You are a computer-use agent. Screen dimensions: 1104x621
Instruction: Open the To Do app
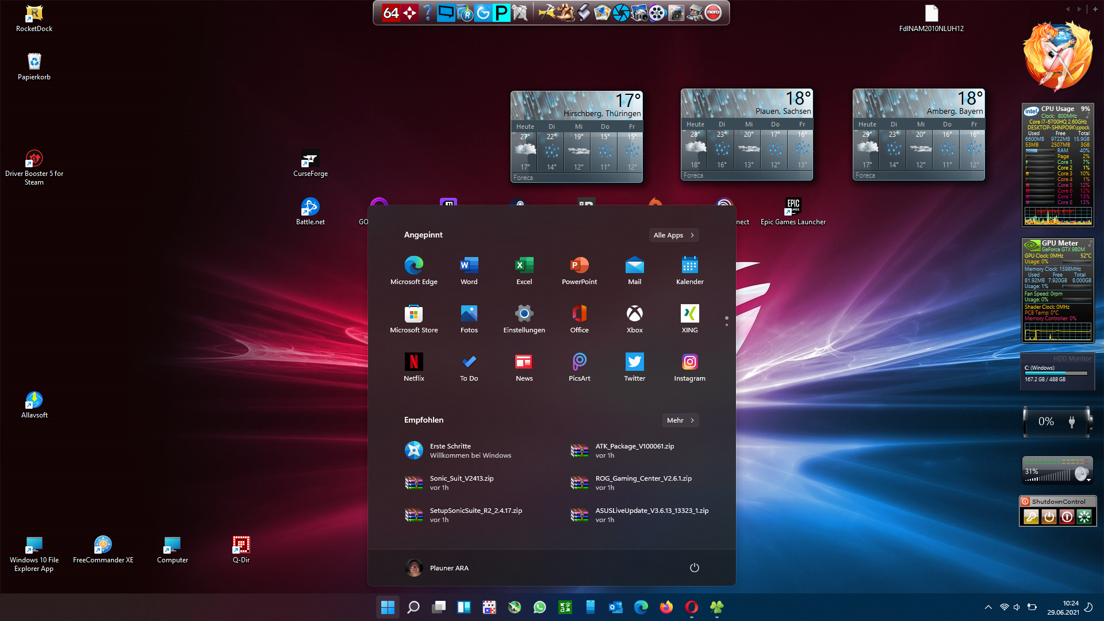[x=469, y=367]
